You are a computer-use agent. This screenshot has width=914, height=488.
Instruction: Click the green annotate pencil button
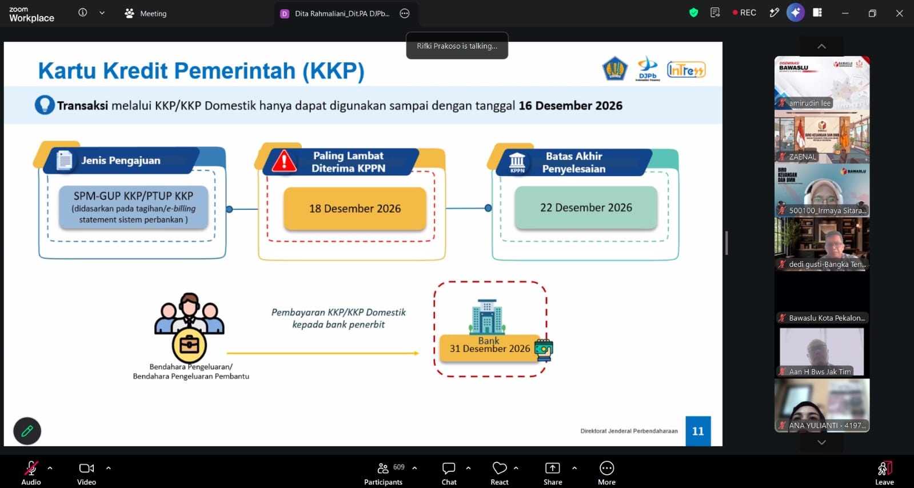click(27, 431)
